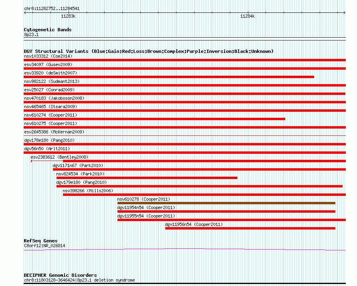Click the magenta C8orf12 gene line
The image size is (357, 286).
click(185, 250)
